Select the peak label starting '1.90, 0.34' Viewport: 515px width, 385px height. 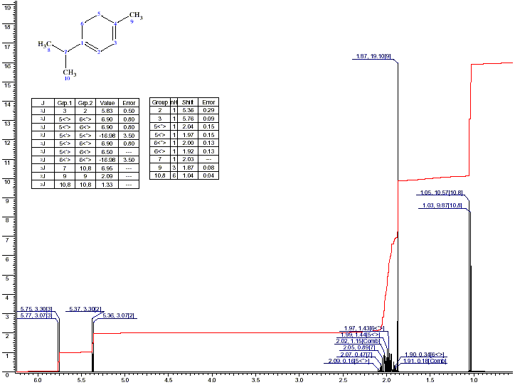point(425,354)
